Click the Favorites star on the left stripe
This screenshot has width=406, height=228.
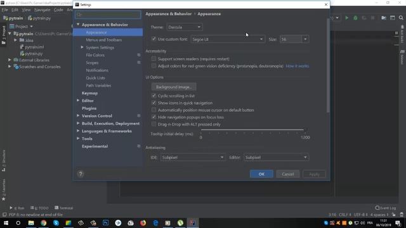tap(4, 199)
